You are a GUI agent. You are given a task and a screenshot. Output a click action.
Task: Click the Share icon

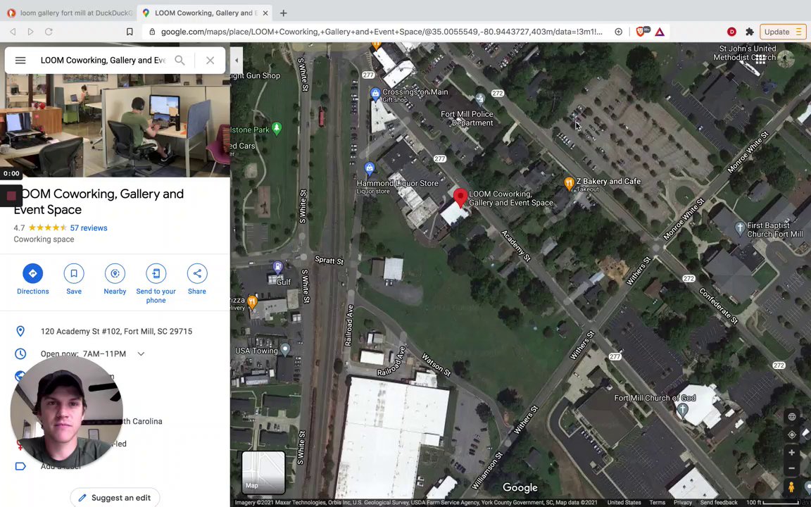197,273
